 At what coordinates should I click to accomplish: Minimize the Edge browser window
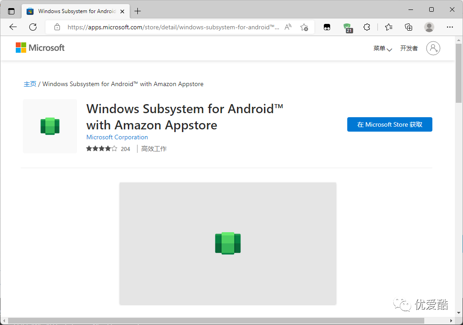coord(411,10)
